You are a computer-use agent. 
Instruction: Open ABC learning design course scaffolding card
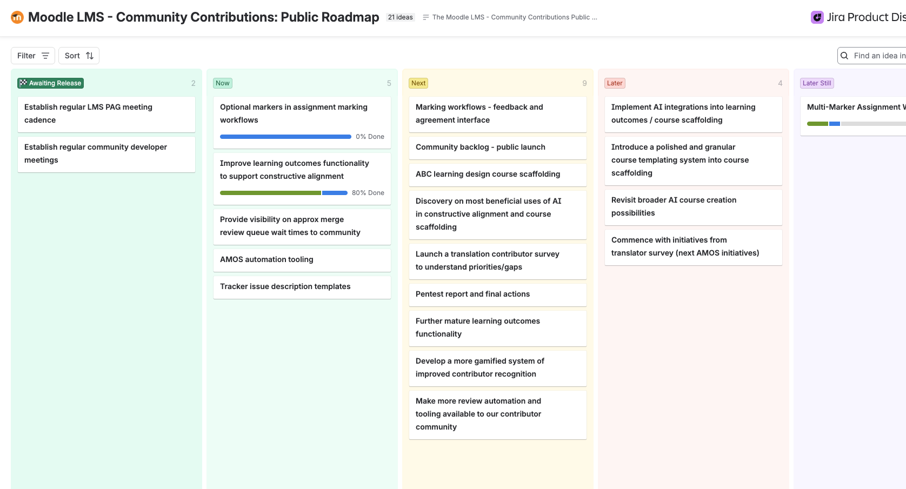pos(498,175)
